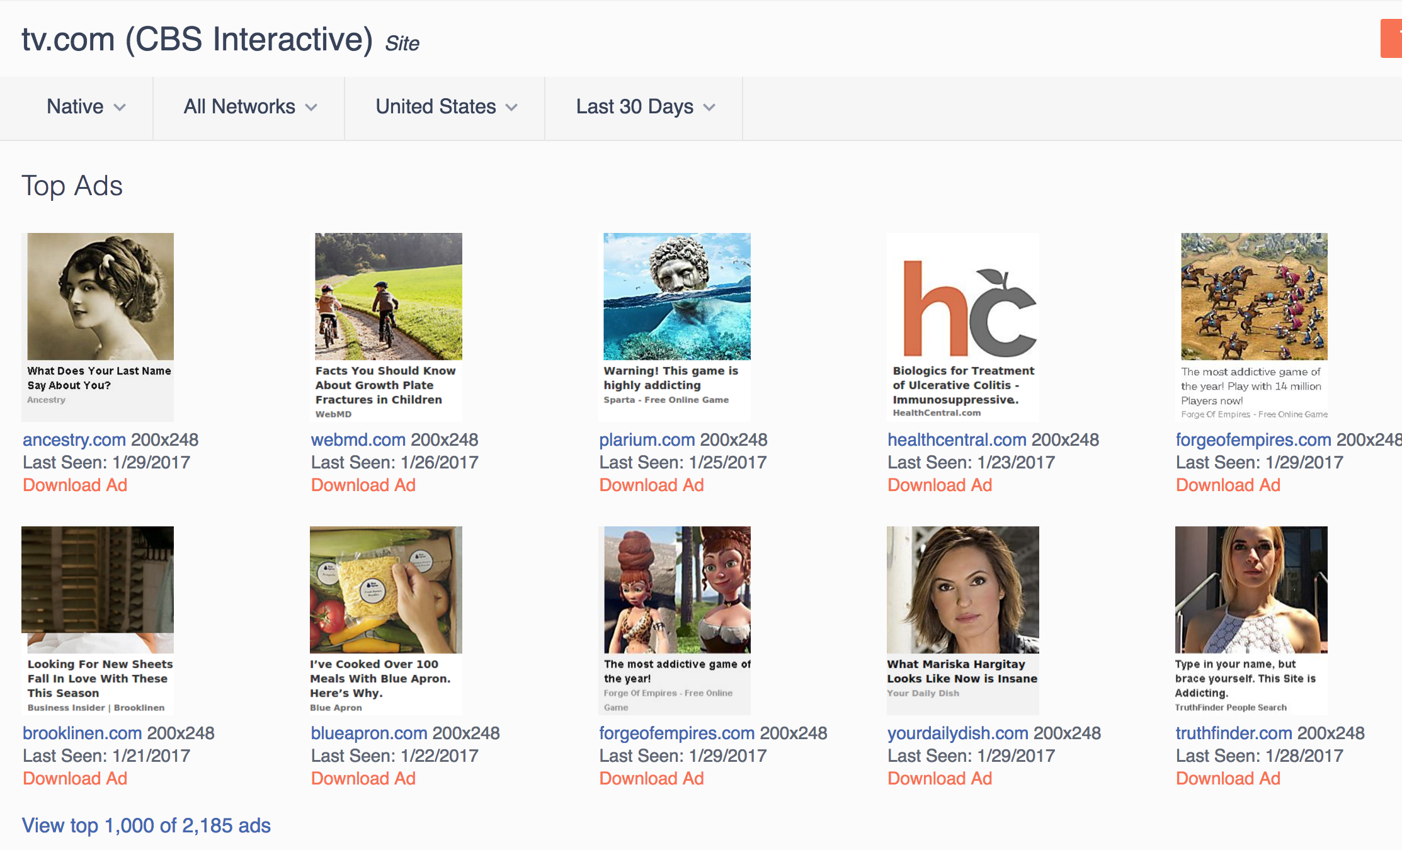Click the orange button at top right
The height and width of the screenshot is (850, 1402).
click(1391, 38)
